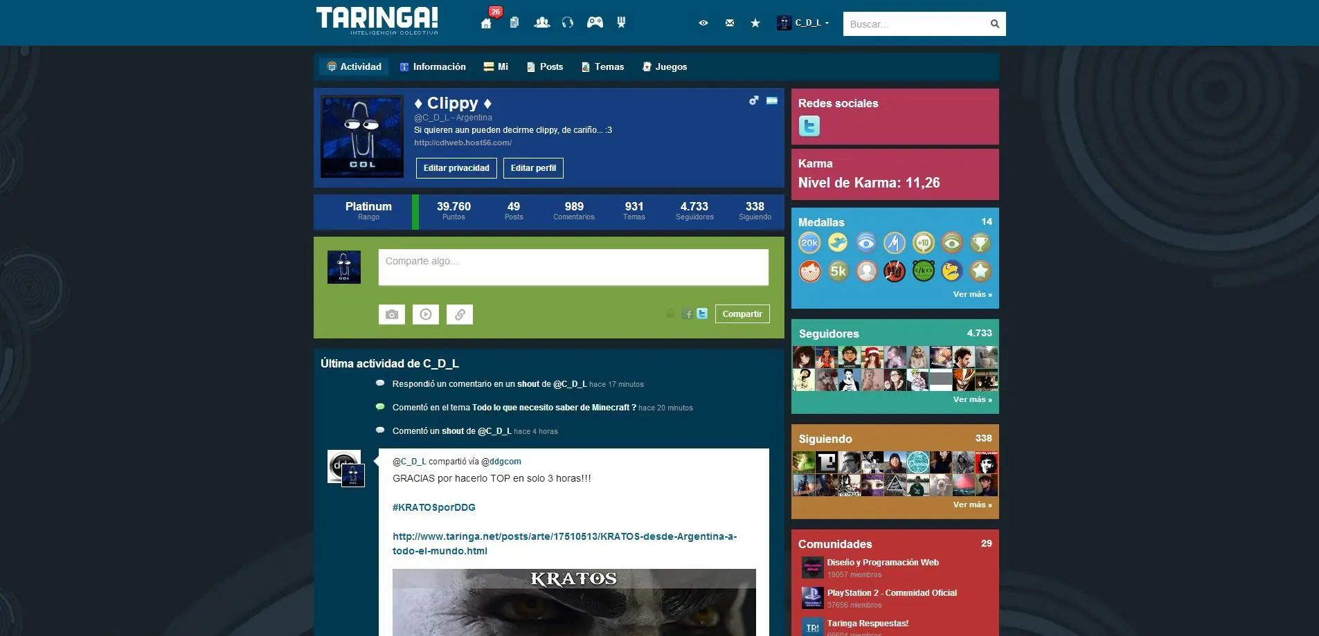Click the Compartir button
The image size is (1319, 636).
pyautogui.click(x=742, y=314)
